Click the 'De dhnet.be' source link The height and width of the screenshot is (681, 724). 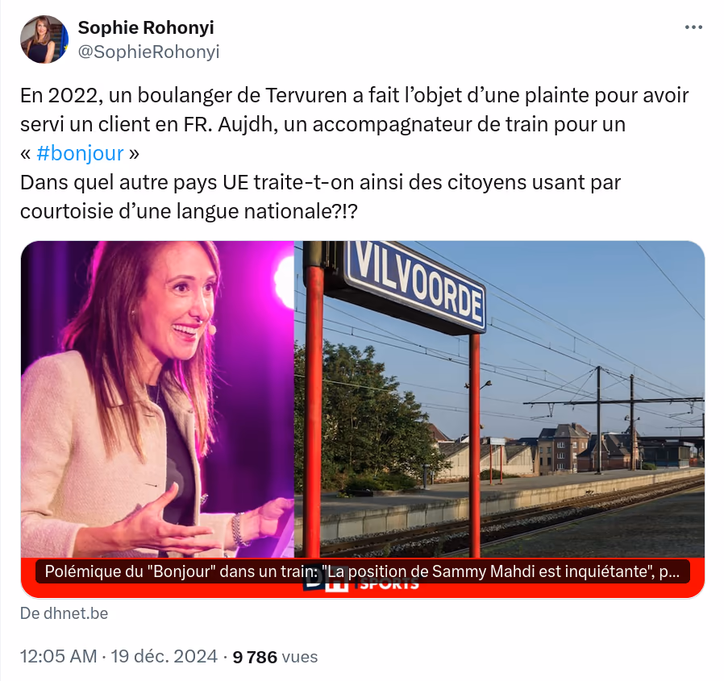pyautogui.click(x=64, y=613)
